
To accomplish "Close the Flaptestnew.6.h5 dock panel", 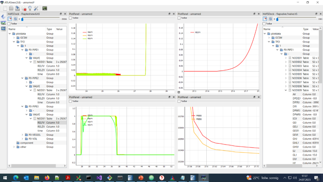I will (65, 14).
